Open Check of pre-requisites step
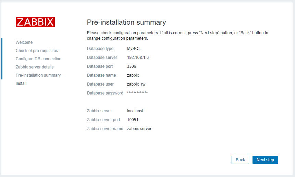This screenshot has width=295, height=177. tap(37, 51)
